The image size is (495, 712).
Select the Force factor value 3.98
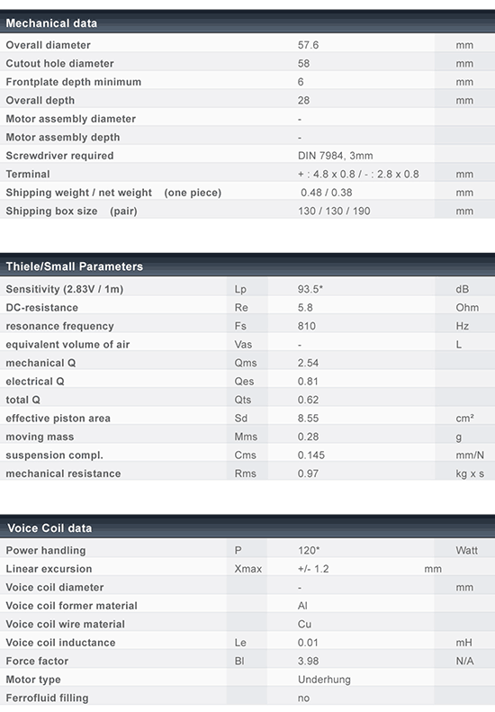click(308, 661)
